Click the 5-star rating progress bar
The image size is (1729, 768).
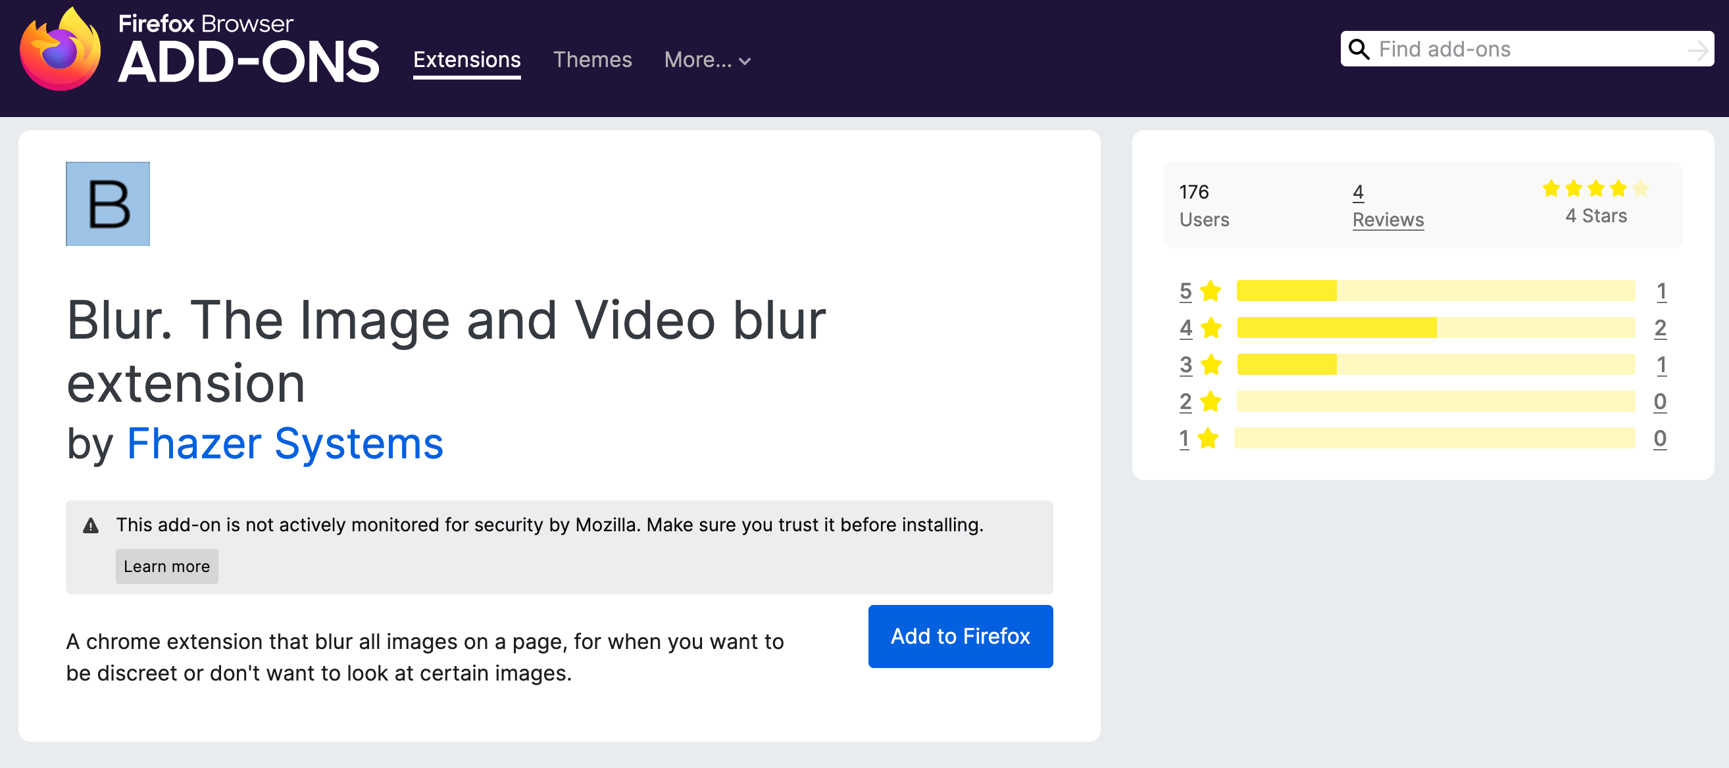pyautogui.click(x=1436, y=291)
